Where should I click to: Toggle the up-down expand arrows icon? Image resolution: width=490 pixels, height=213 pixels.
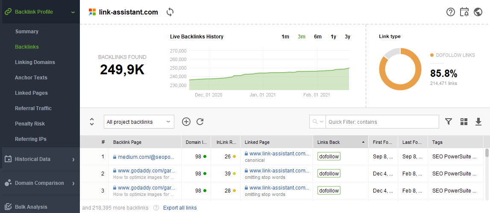(x=92, y=122)
